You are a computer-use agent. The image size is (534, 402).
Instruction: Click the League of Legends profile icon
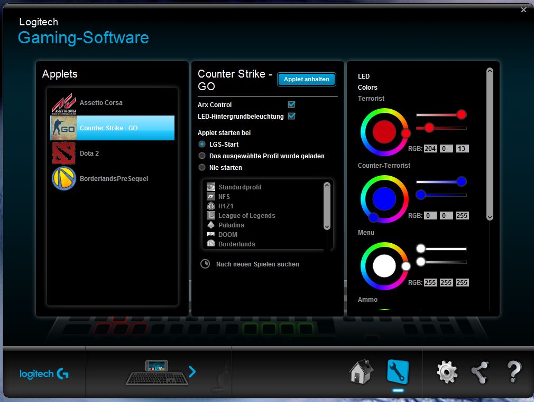(211, 215)
